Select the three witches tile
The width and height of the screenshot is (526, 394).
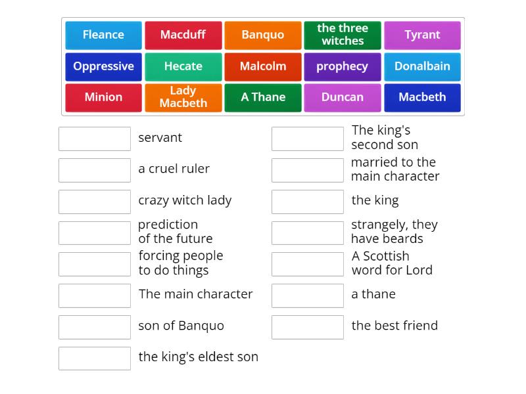343,35
